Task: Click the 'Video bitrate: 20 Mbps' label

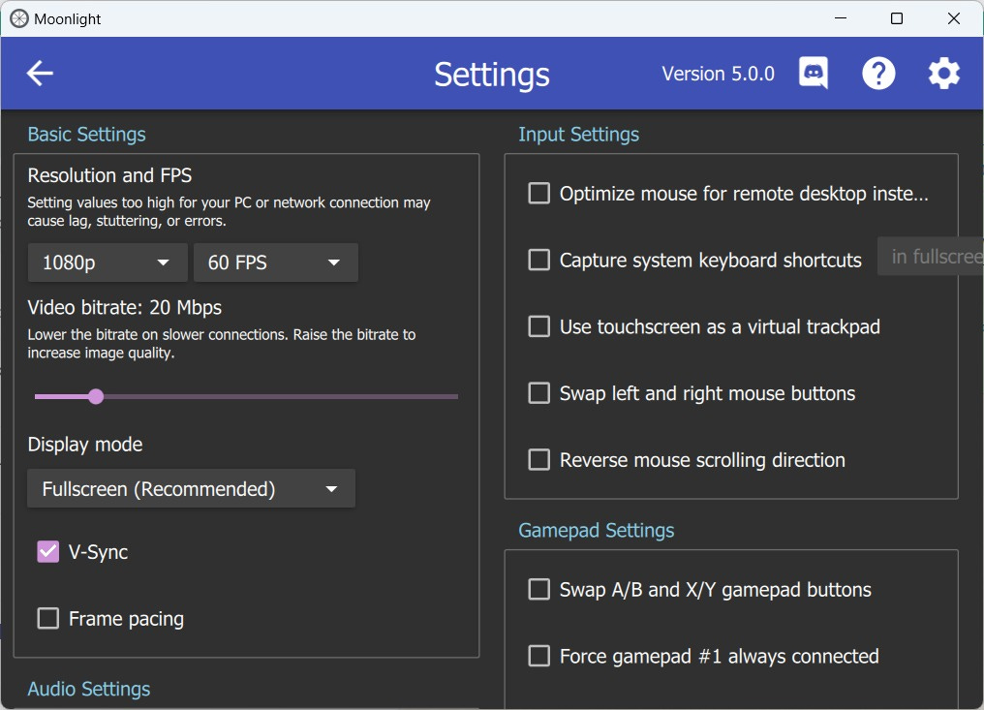Action: pos(124,308)
